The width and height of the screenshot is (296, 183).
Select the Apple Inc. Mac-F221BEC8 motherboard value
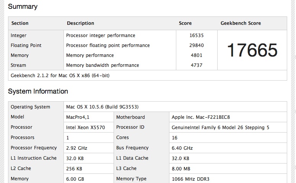click(x=201, y=117)
